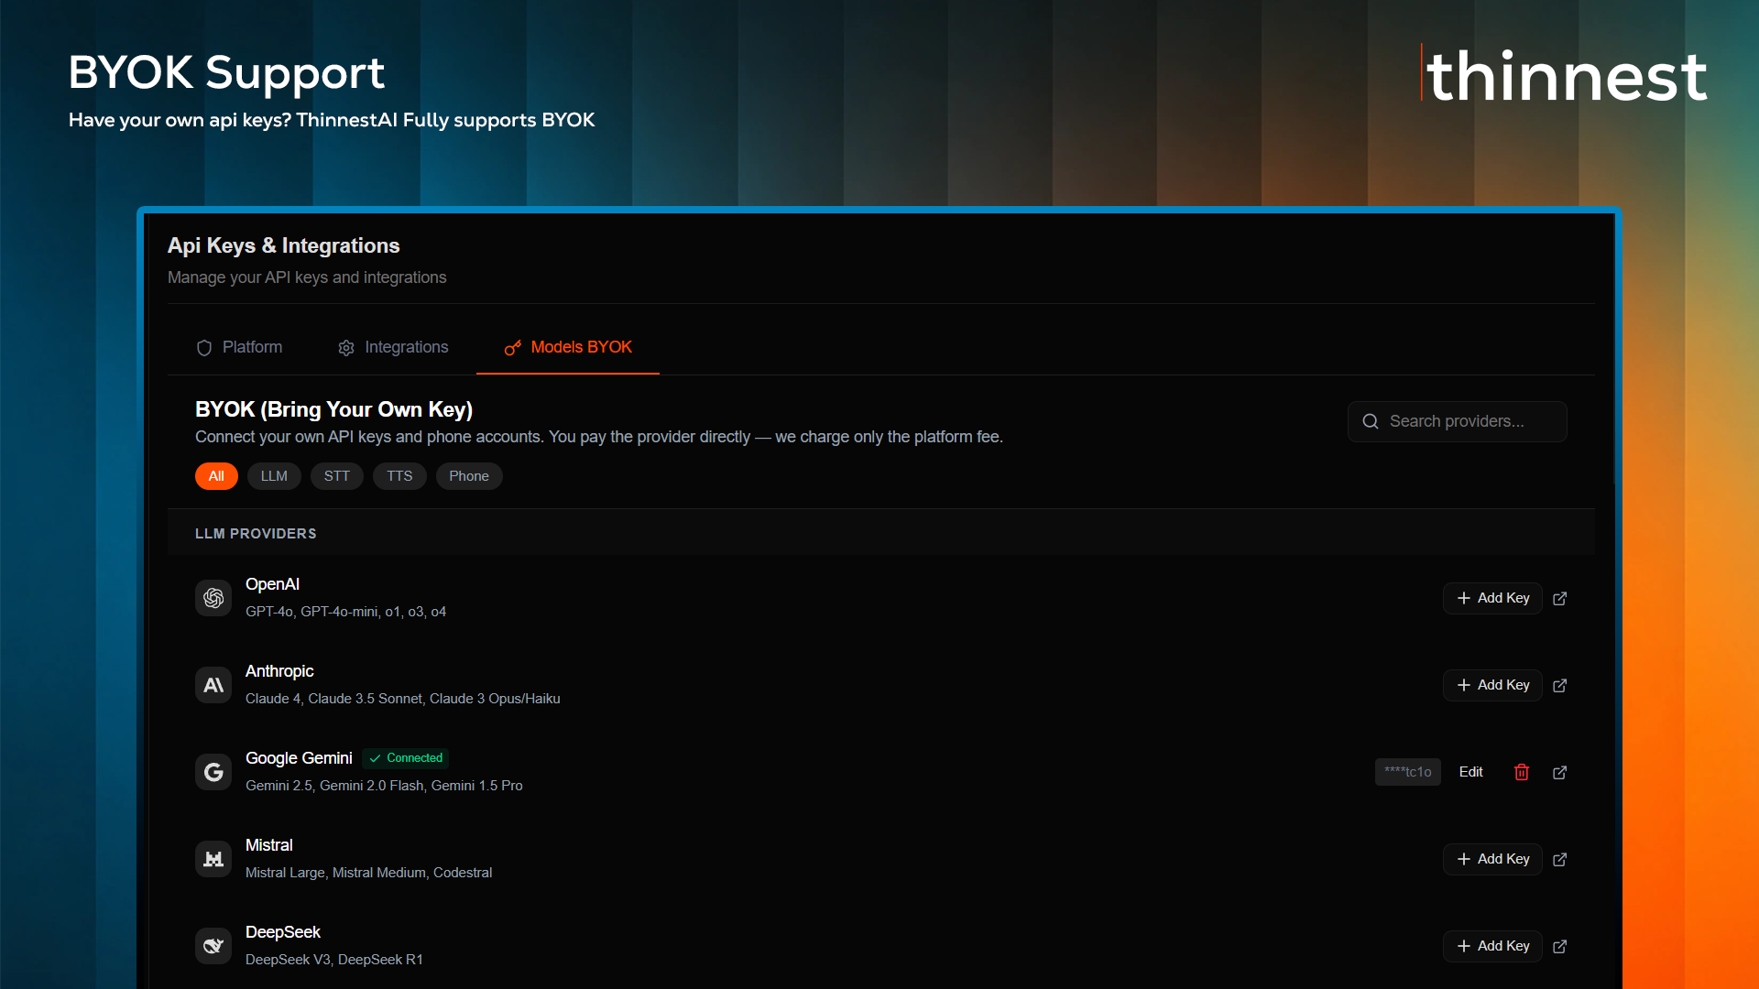The height and width of the screenshot is (989, 1759).
Task: Click 'Gemini 2.5, Gemini 2.0 Flash' model list
Action: point(384,786)
